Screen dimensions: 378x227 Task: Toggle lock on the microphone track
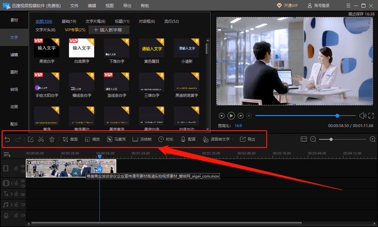click(x=16, y=215)
